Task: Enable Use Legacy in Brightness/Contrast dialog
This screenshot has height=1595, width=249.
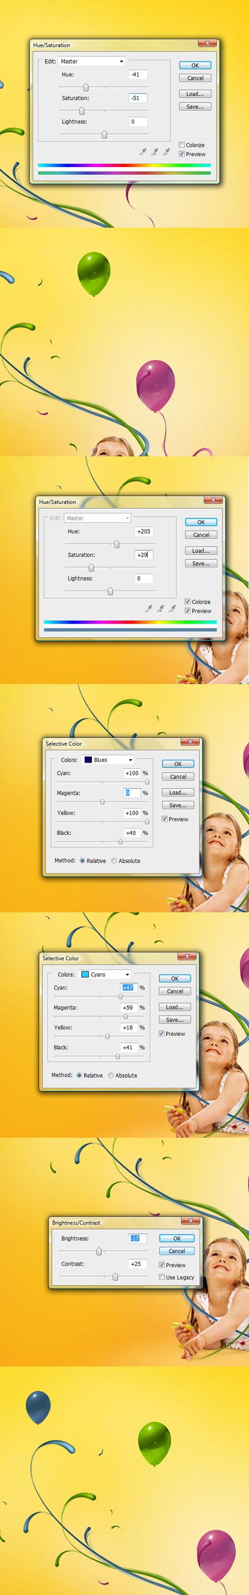Action: click(x=162, y=1277)
